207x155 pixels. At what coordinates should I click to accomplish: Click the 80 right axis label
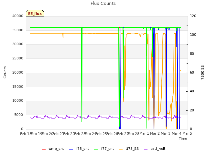[x=192, y=54]
